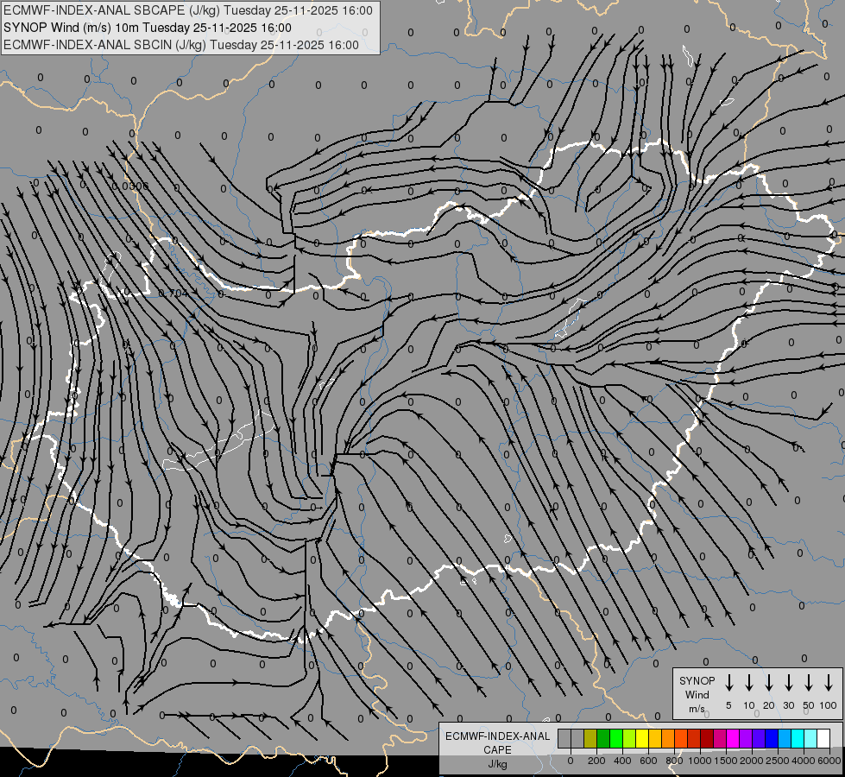Image resolution: width=845 pixels, height=777 pixels.
Task: Click the ECMWF-INDEX-ANAL CAPE legend label
Action: pyautogui.click(x=497, y=742)
